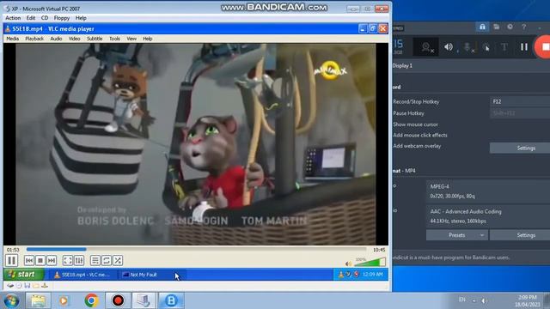The image size is (550, 309).
Task: Seek on the VLC progress bar
Action: pyautogui.click(x=197, y=250)
